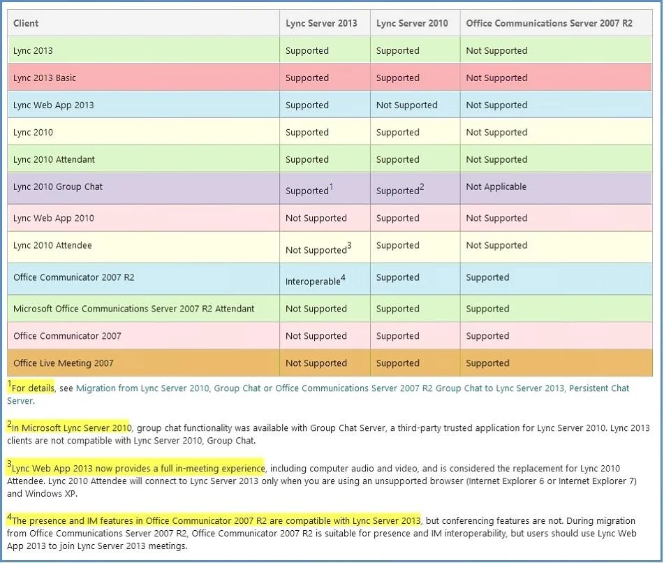Click Lync Server 2010 'Supported' cell in Lync 2010 row

[x=415, y=132]
